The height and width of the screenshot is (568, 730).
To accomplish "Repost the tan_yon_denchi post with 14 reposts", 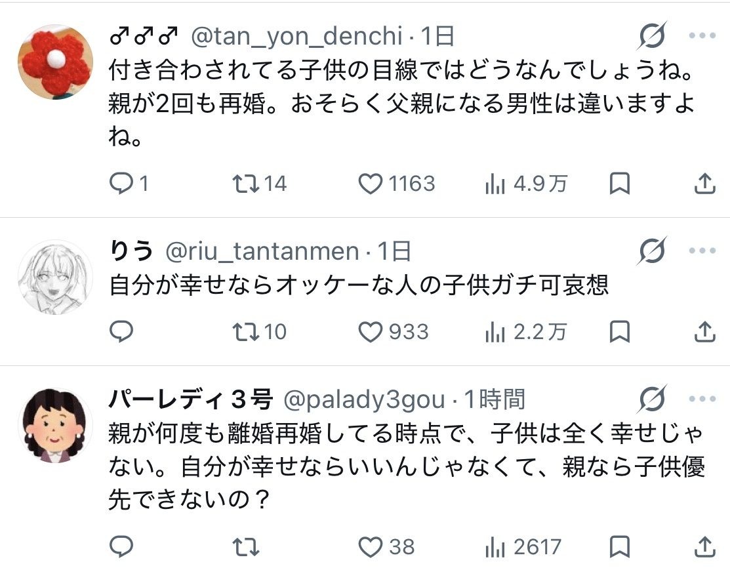I will click(245, 184).
